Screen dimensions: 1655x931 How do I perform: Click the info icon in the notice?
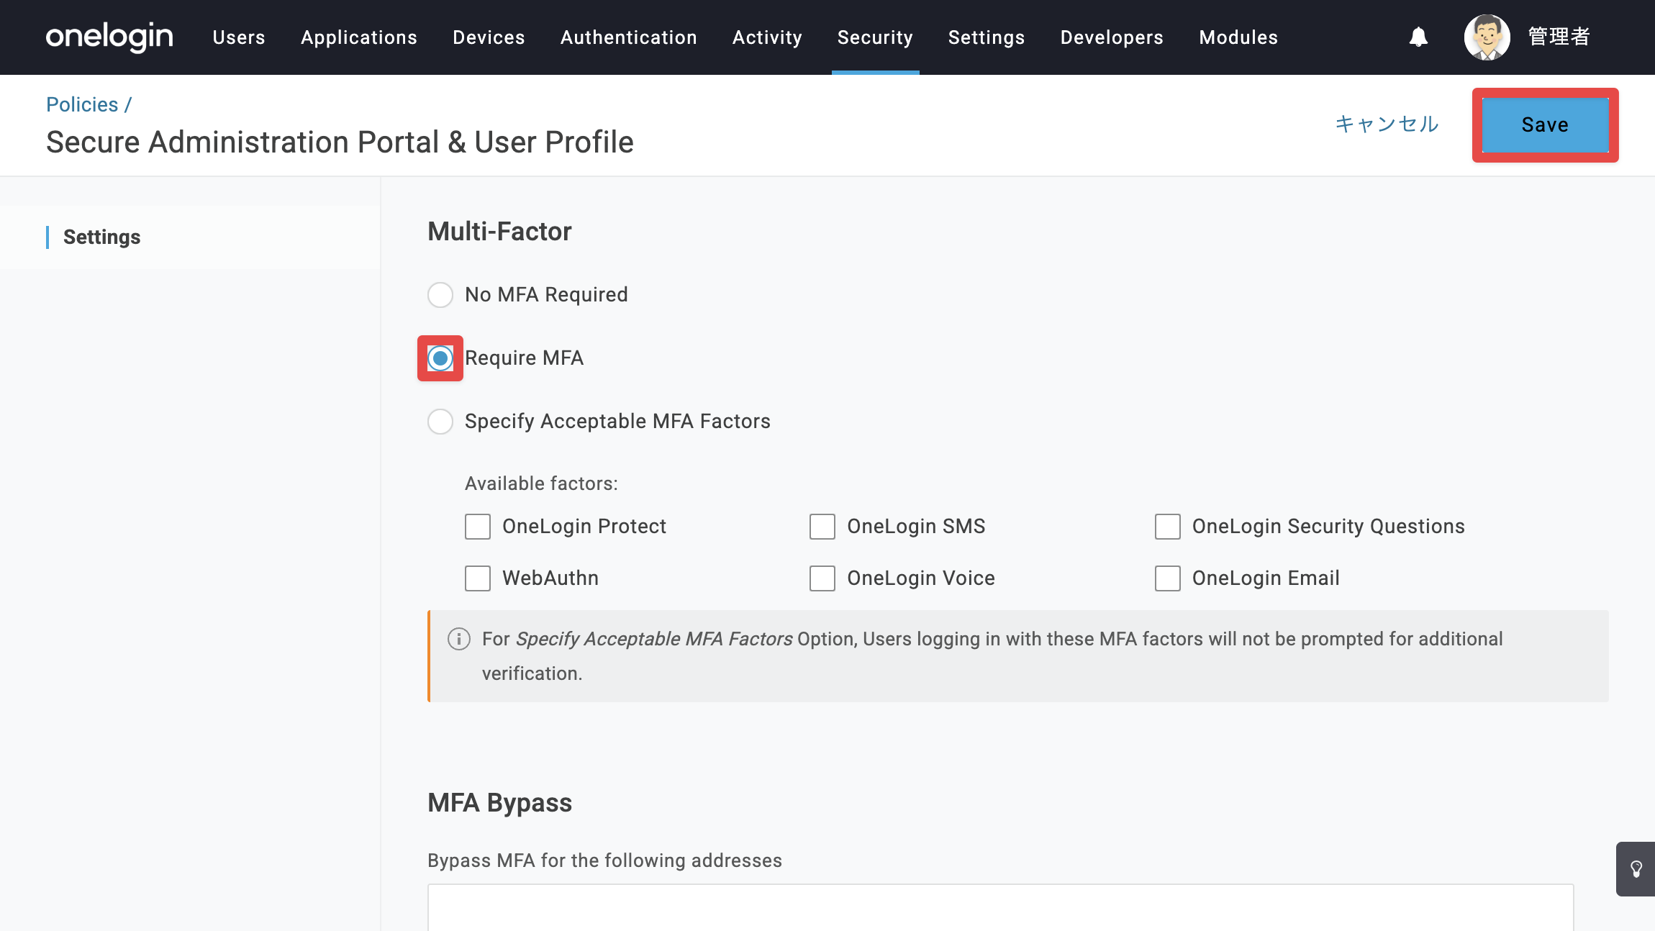click(x=459, y=639)
